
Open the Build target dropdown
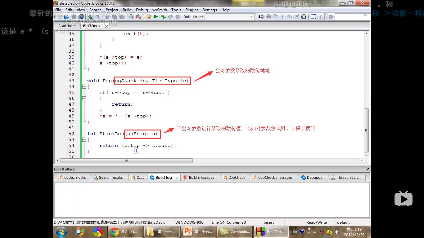(x=251, y=17)
